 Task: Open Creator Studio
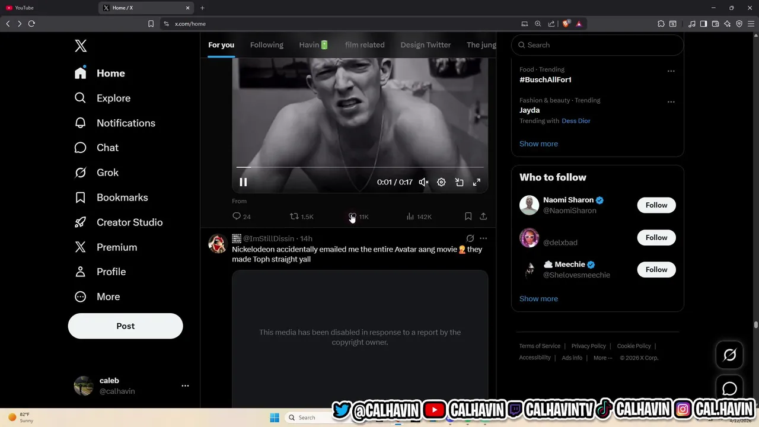(118, 222)
